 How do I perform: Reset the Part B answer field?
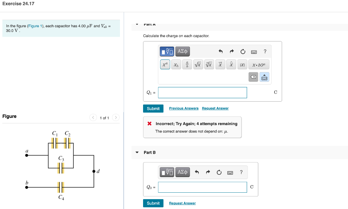click(x=219, y=172)
